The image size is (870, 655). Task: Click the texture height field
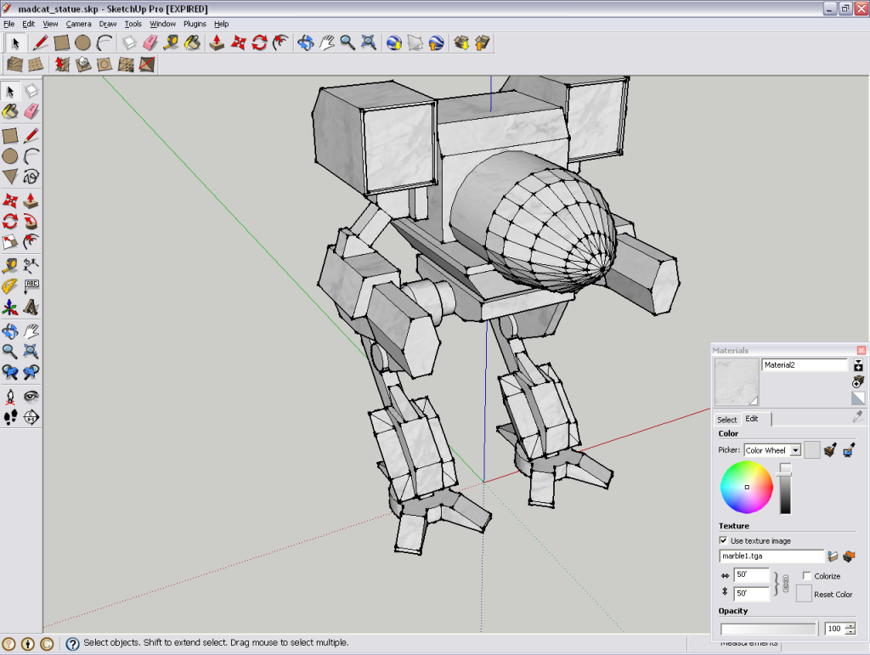click(751, 594)
